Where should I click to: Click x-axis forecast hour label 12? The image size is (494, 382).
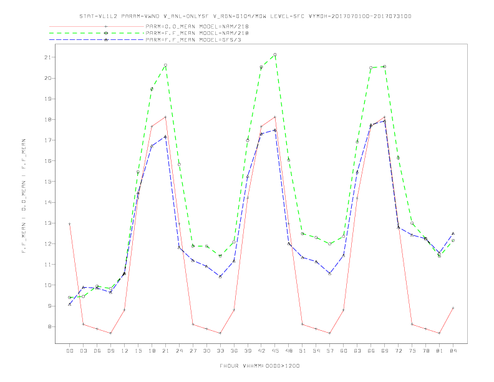tap(125, 351)
